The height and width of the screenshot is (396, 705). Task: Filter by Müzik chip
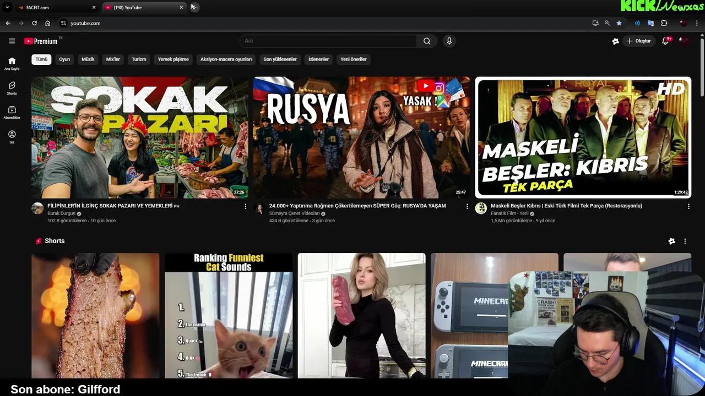[88, 59]
